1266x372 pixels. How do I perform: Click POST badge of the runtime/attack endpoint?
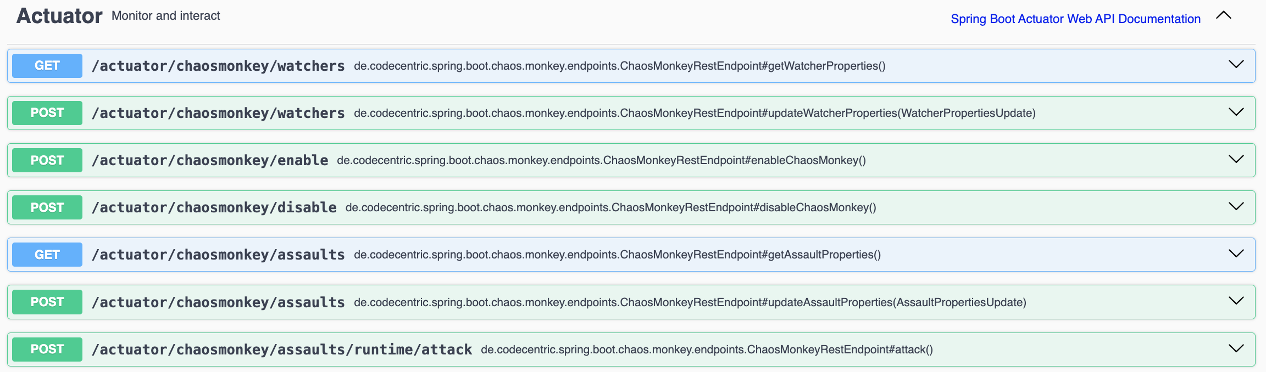(x=47, y=350)
